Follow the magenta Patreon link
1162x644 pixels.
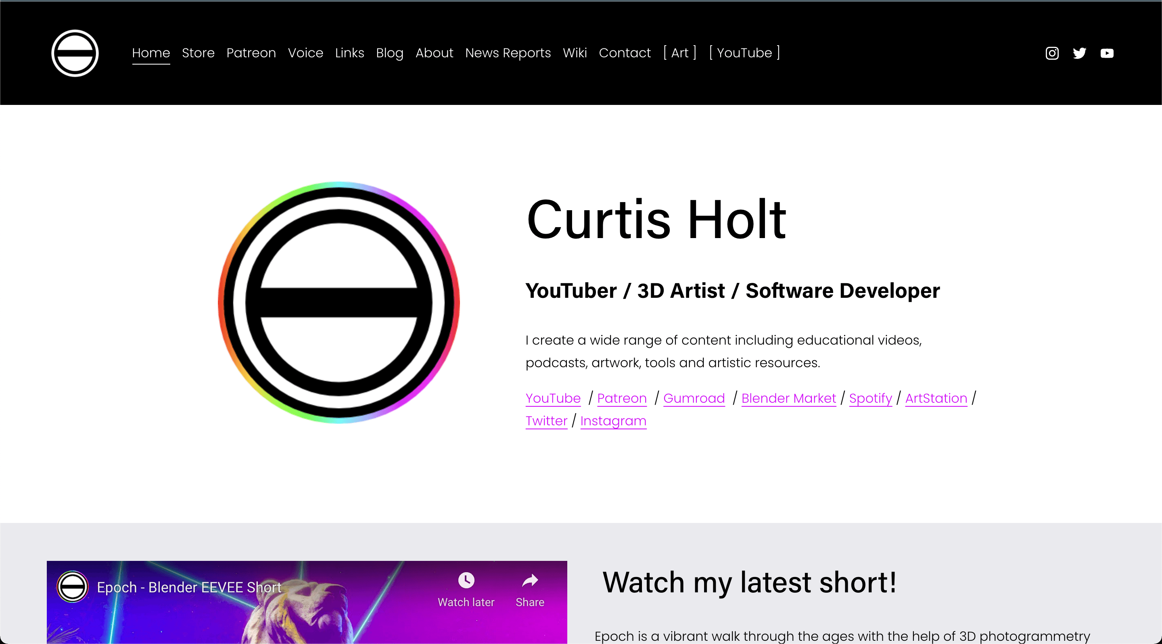pyautogui.click(x=622, y=398)
